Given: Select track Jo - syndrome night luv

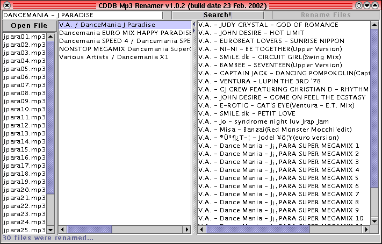Looking at the screenshot, I should [x=284, y=121].
